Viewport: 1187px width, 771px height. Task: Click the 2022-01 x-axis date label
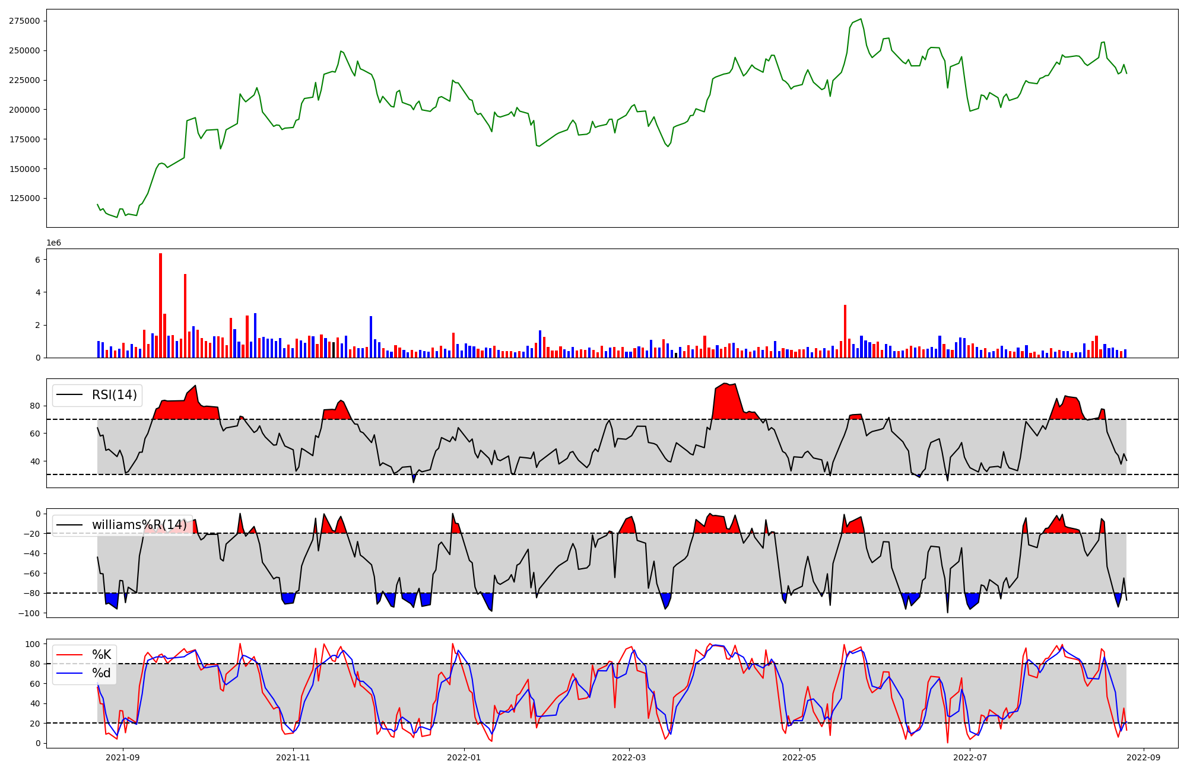tap(464, 757)
